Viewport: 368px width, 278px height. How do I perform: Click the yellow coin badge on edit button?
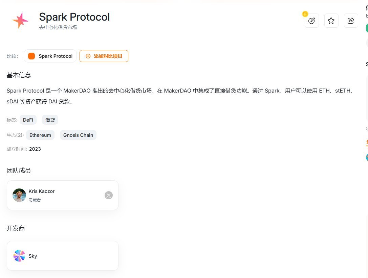(x=305, y=14)
